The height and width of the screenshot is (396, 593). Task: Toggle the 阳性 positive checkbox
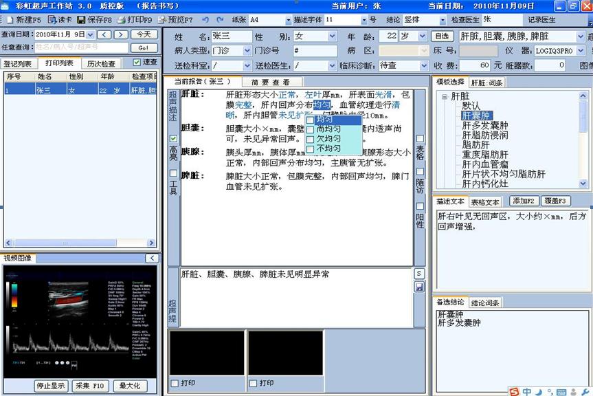click(x=420, y=206)
